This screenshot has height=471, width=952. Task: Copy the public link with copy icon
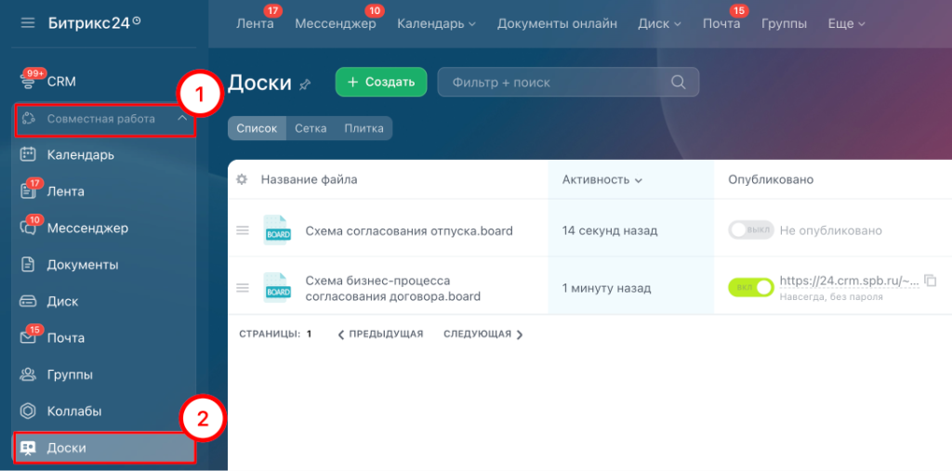(x=930, y=280)
